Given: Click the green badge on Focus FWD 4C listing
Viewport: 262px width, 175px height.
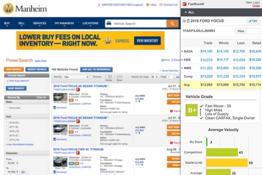Looking at the screenshot, I should (71, 163).
